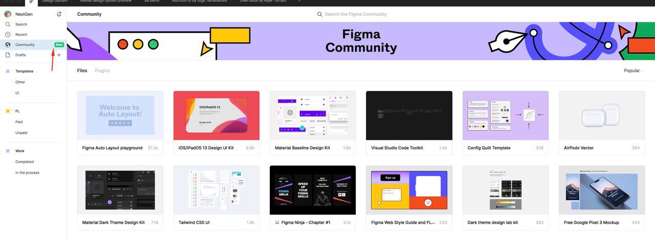655x240 pixels.
Task: Open Visual Studio Code Toolkit thumbnail
Action: 409,115
